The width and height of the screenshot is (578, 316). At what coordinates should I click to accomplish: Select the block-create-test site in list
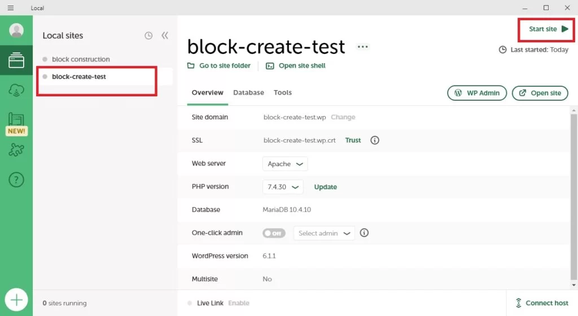pos(104,77)
